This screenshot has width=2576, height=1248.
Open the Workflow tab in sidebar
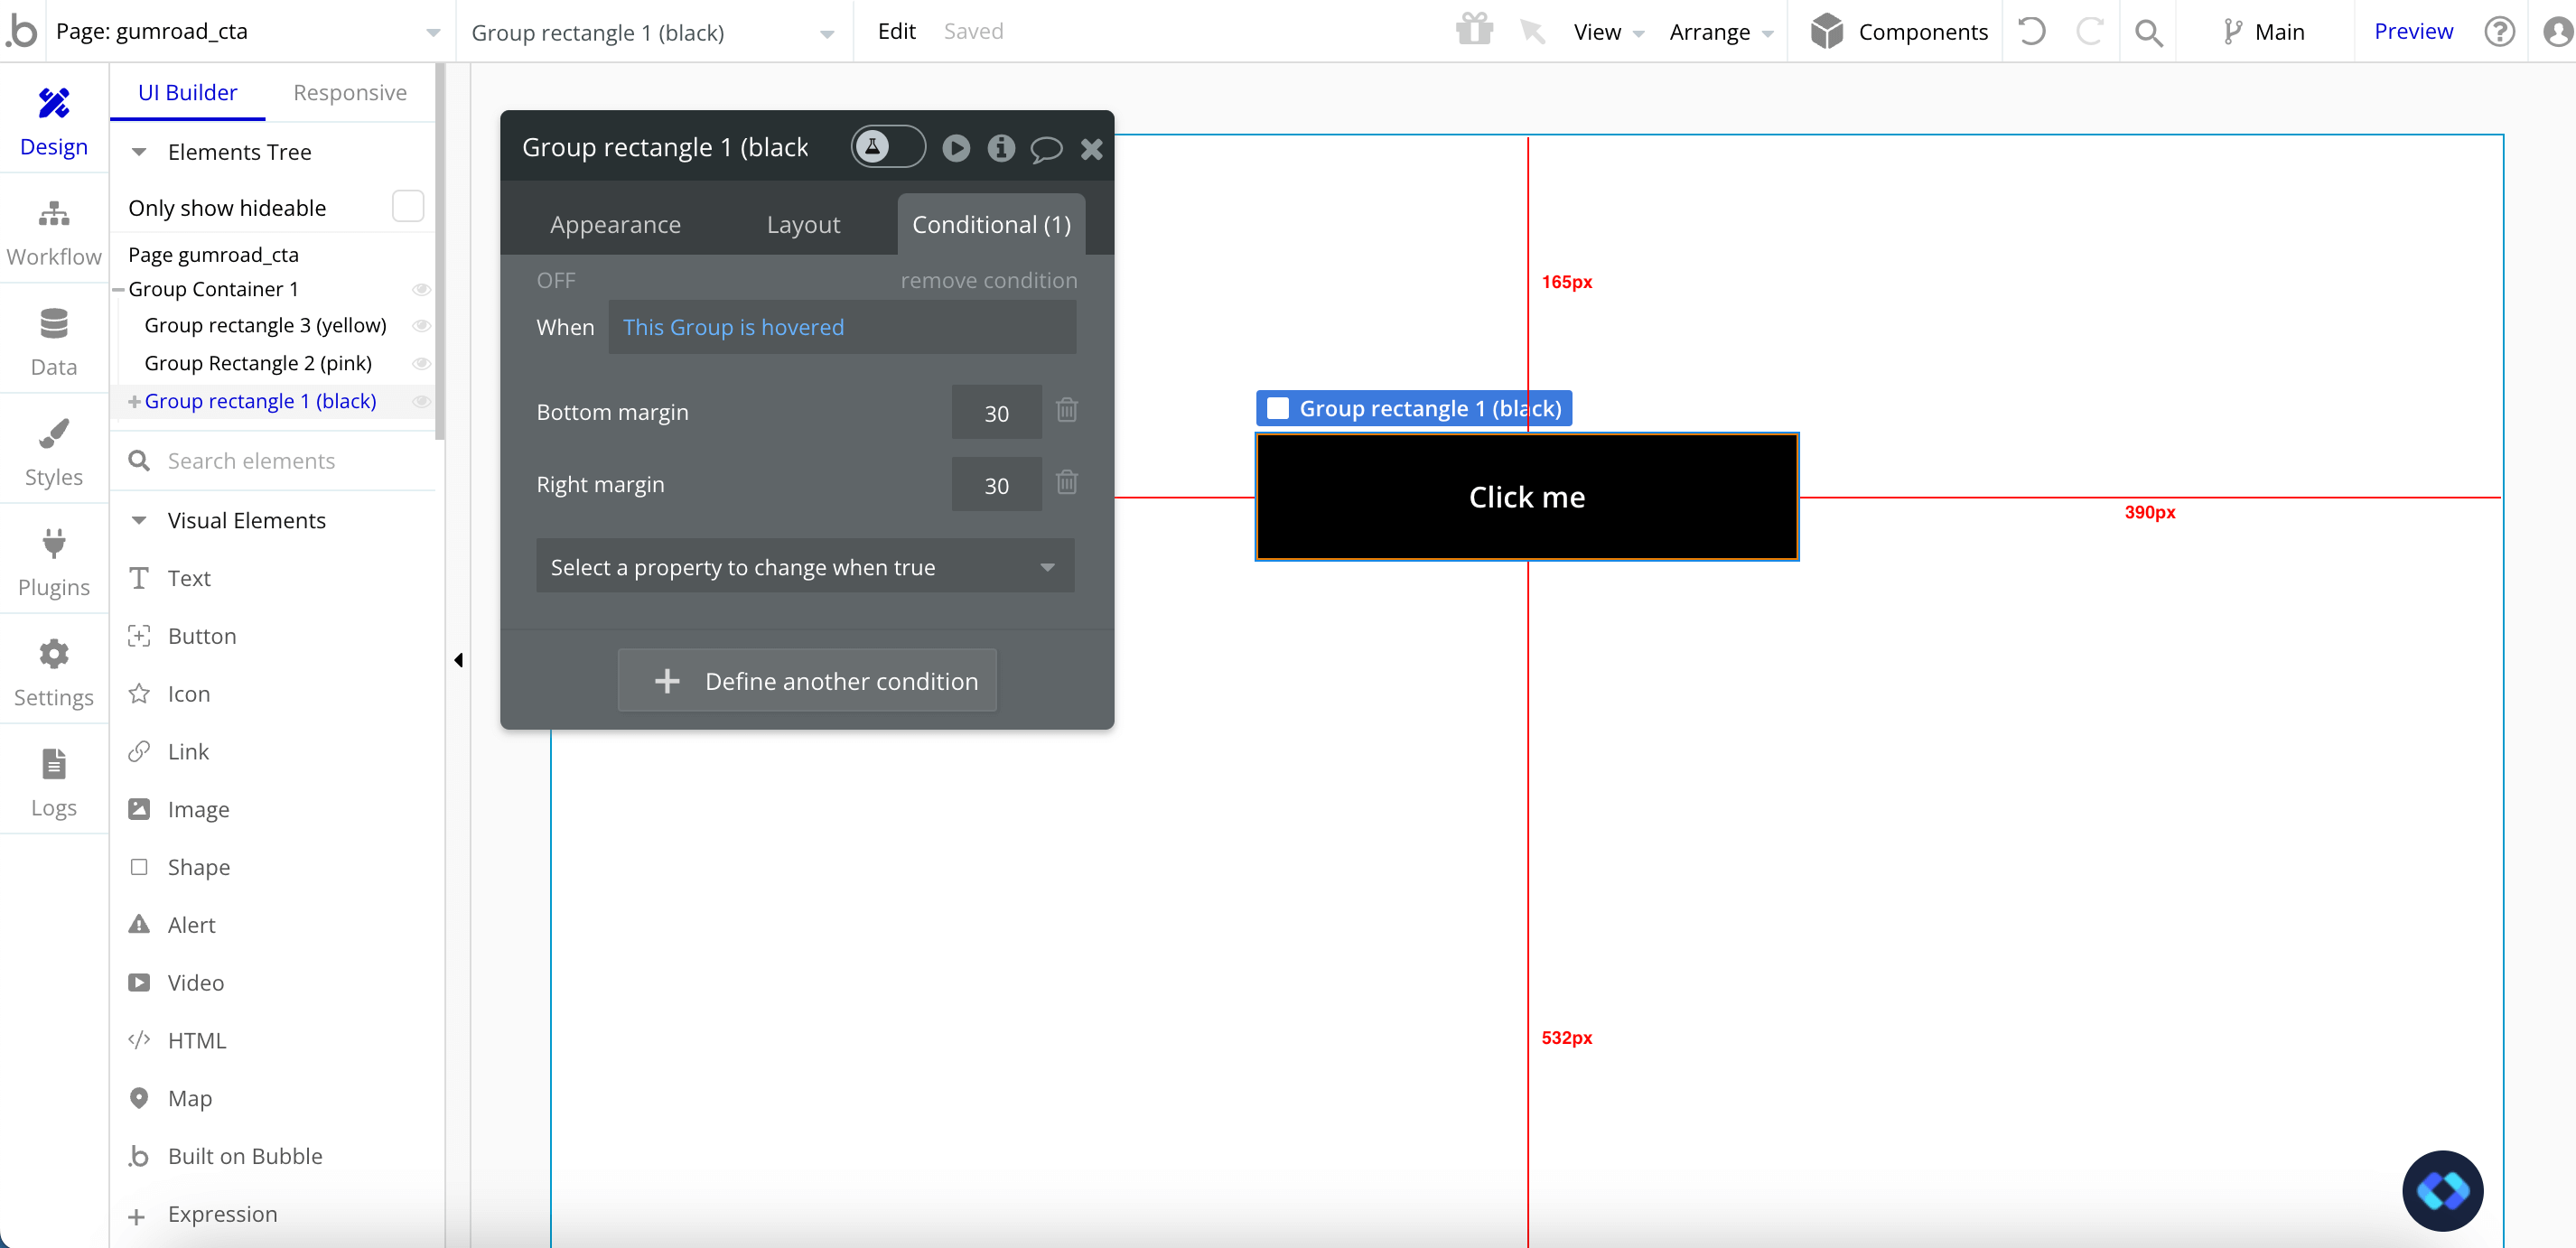tap(54, 233)
